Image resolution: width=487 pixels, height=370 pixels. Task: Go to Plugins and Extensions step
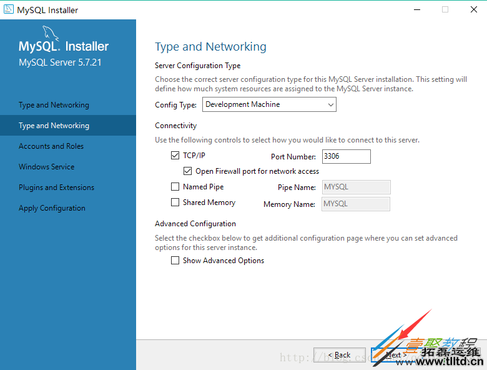pos(57,187)
